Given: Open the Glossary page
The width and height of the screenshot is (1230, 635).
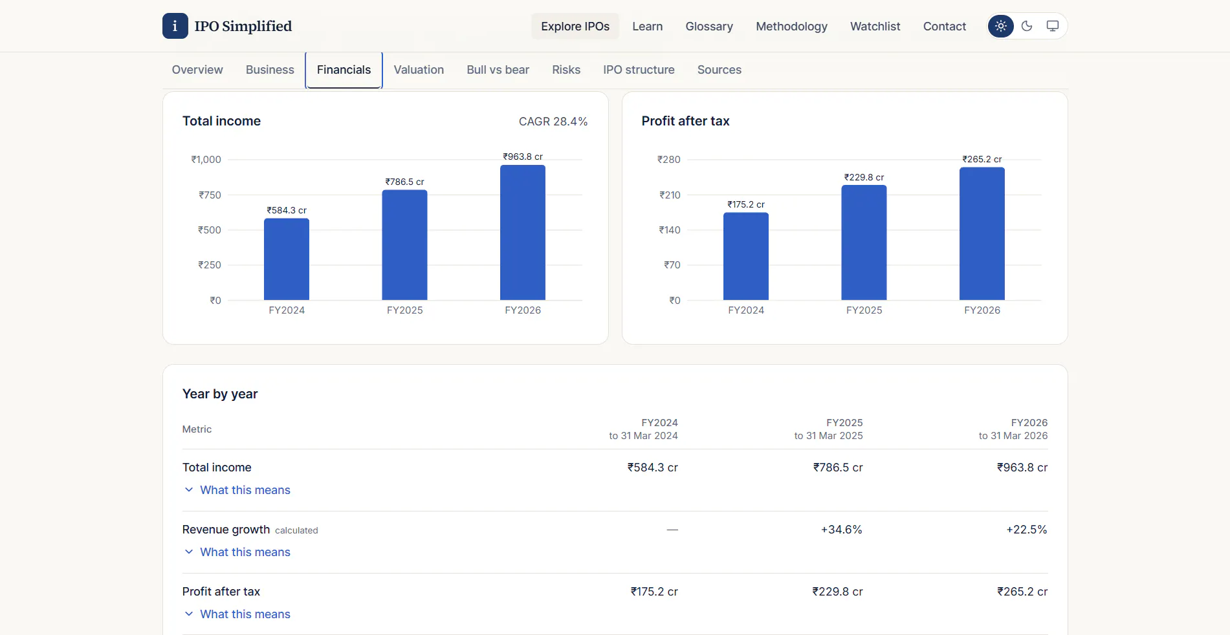Looking at the screenshot, I should coord(709,26).
